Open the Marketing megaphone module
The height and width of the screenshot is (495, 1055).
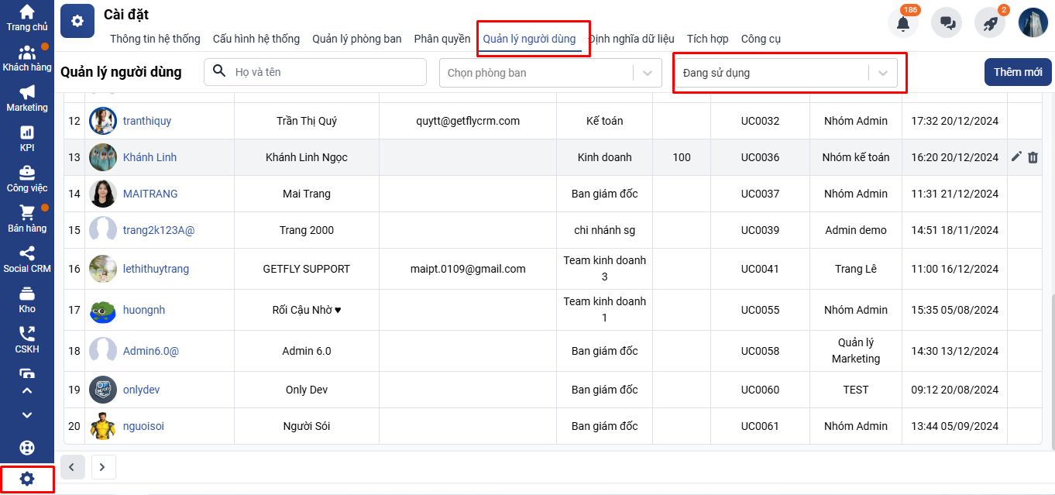pyautogui.click(x=27, y=98)
